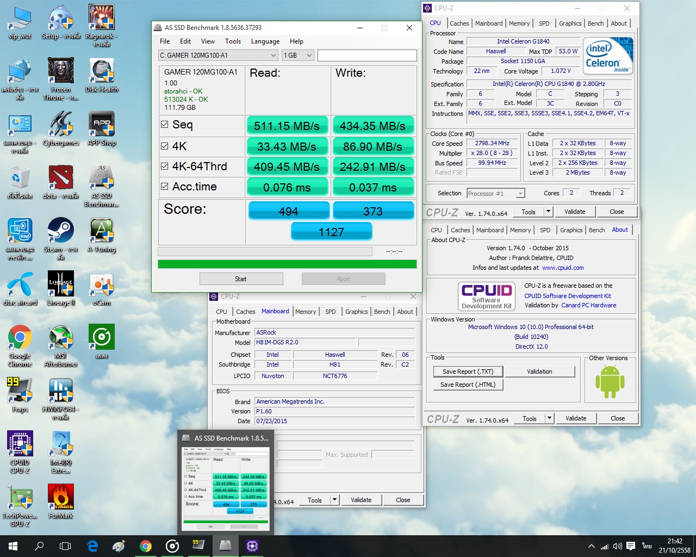Screen dimensions: 696x557
Task: Switch to the Memory tab in top CPU-Z window
Action: tap(519, 23)
